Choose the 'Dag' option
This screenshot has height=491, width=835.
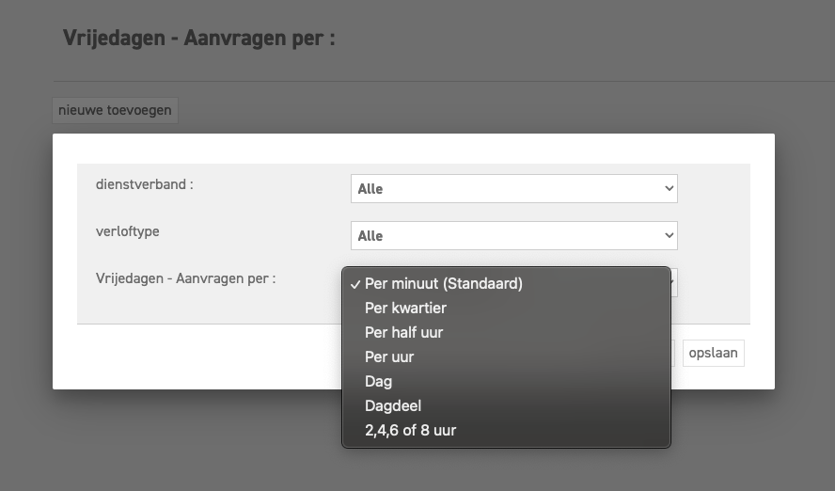378,381
